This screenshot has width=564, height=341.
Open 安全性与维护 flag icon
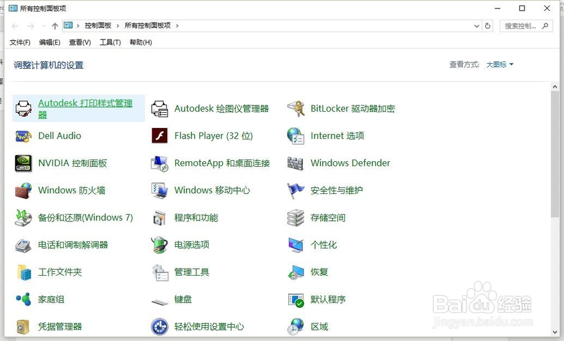(296, 191)
